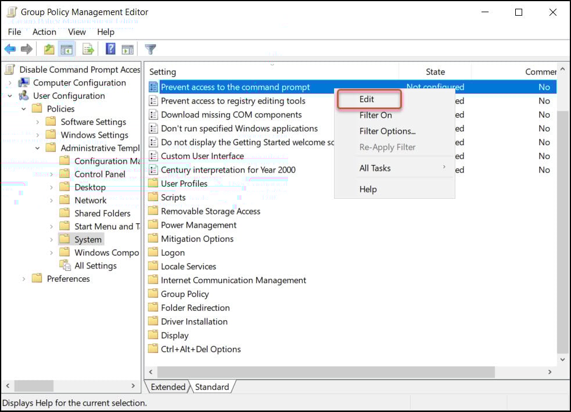Click the Group Policy Management Editor title icon
This screenshot has width=571, height=412.
coord(12,12)
